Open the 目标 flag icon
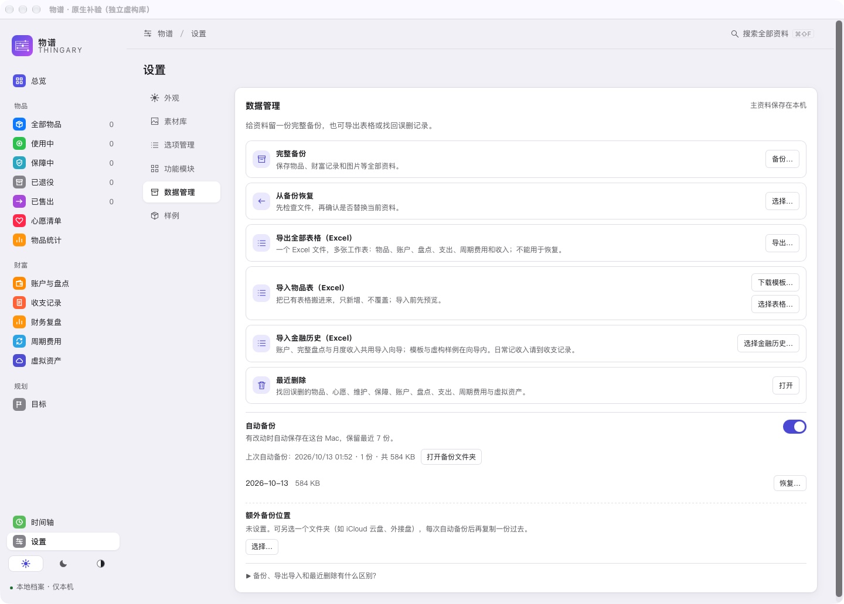Viewport: 844px width, 604px height. click(19, 404)
